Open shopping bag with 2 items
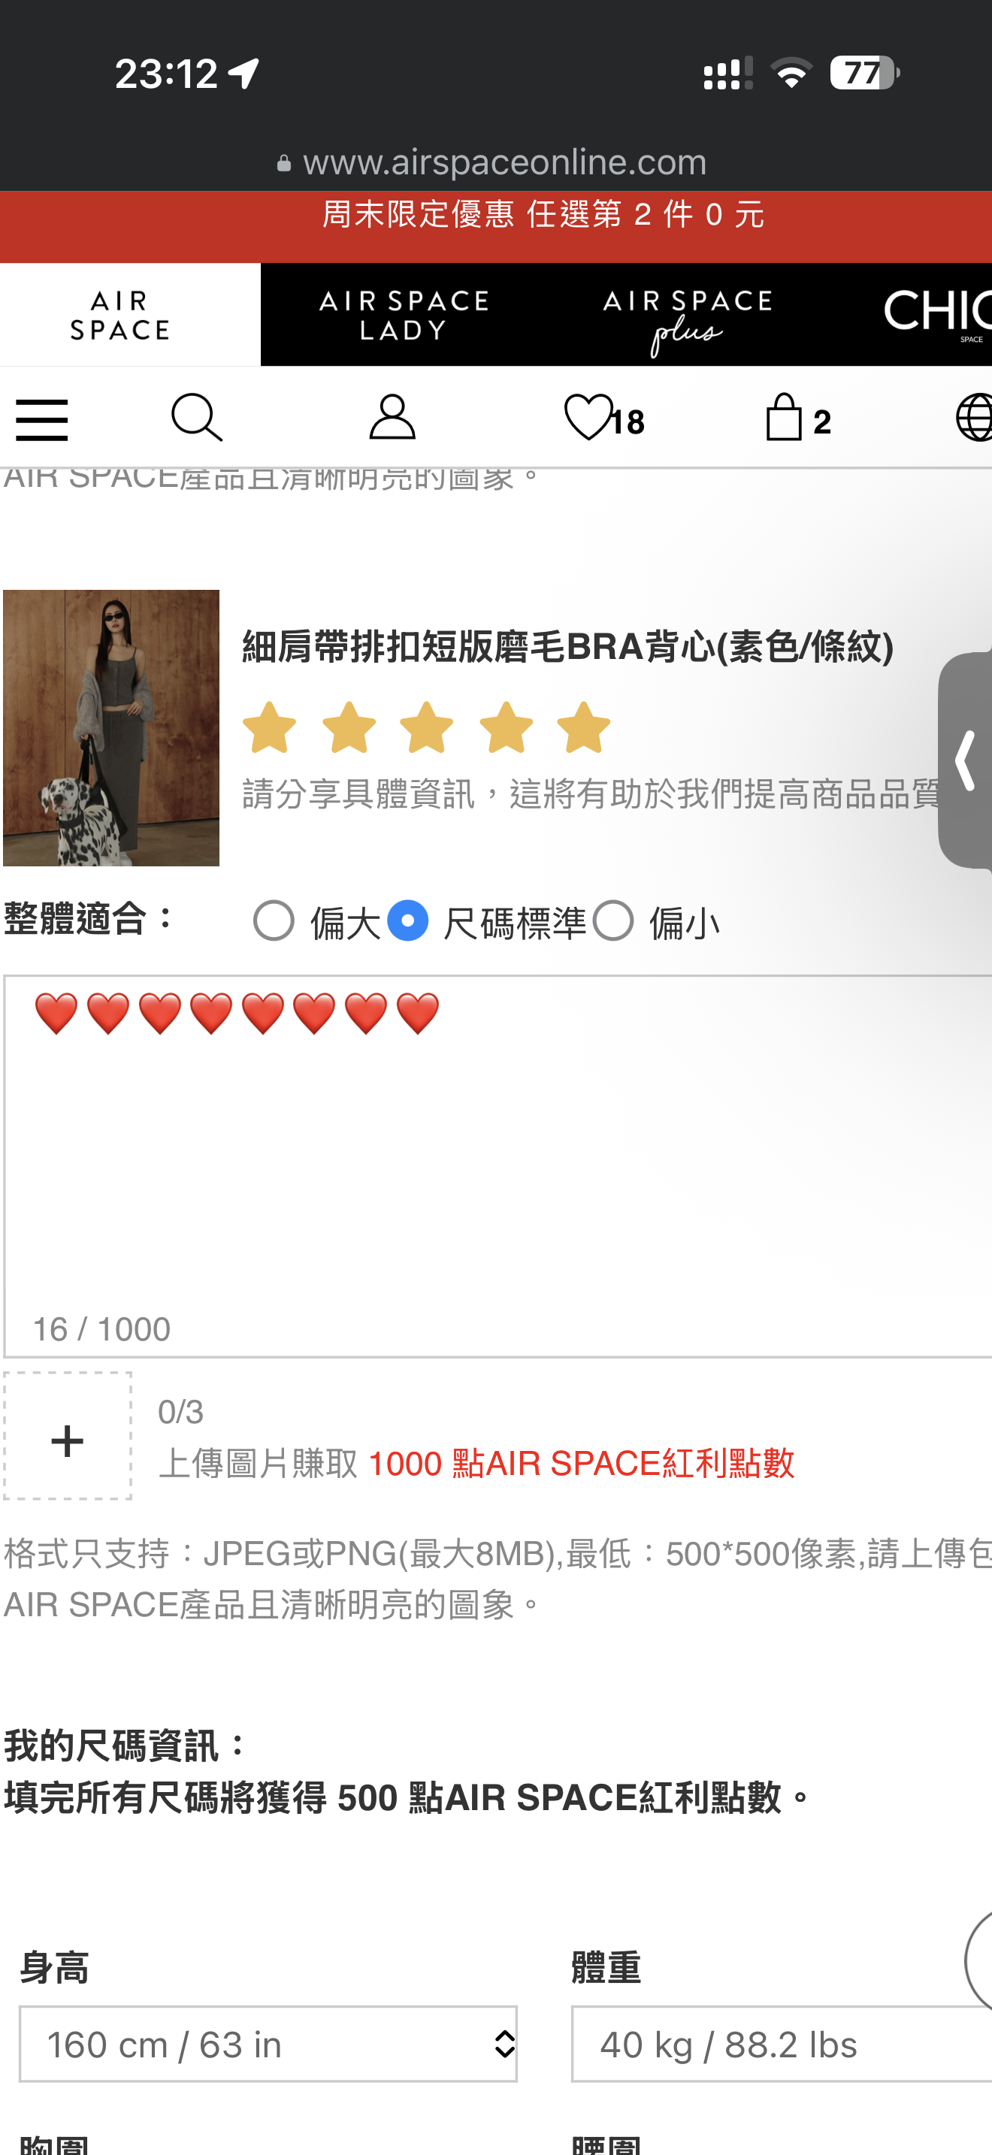Screen dimensions: 992x2155 point(798,418)
